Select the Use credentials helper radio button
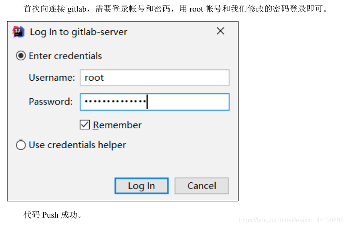Viewport: 347px width, 227px height. [x=21, y=145]
